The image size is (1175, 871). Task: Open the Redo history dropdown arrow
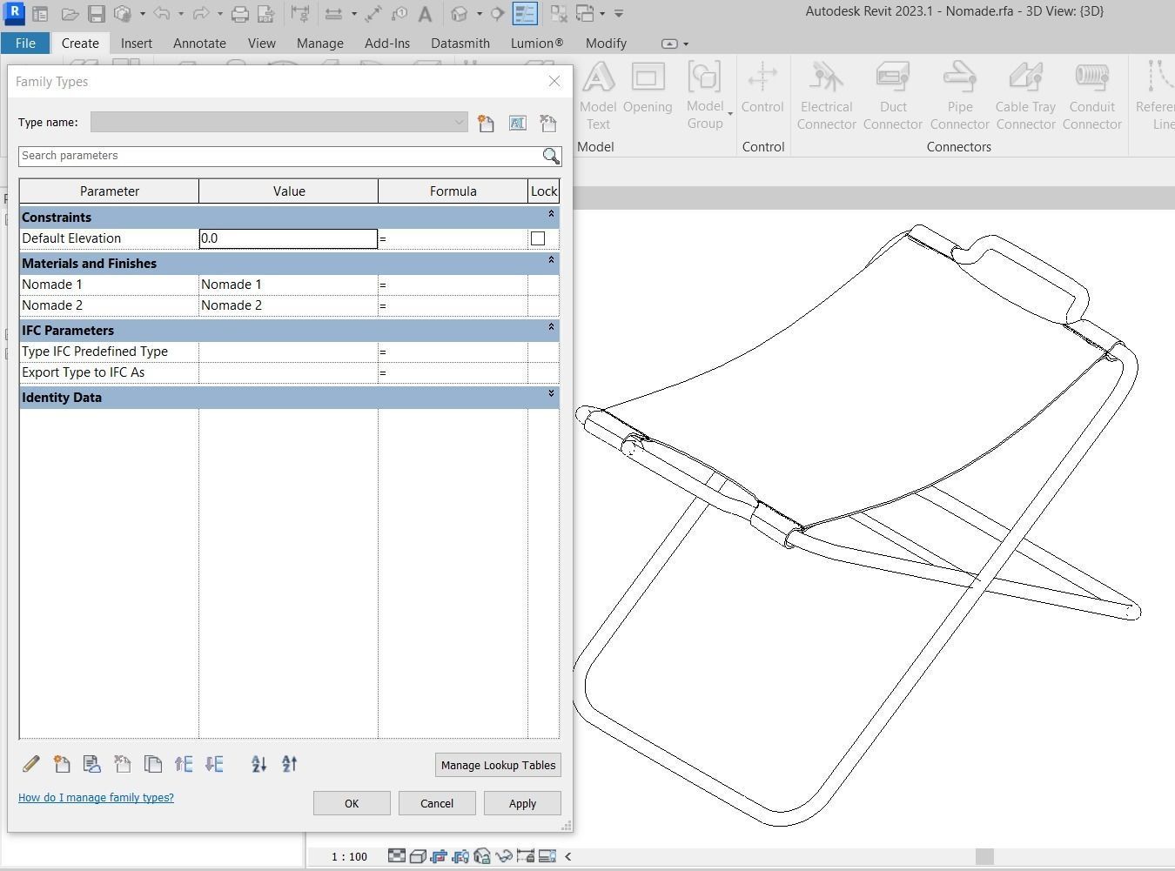tap(220, 14)
